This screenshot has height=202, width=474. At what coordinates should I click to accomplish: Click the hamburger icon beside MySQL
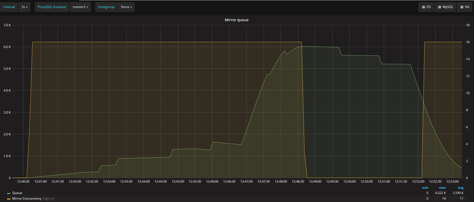(x=439, y=7)
